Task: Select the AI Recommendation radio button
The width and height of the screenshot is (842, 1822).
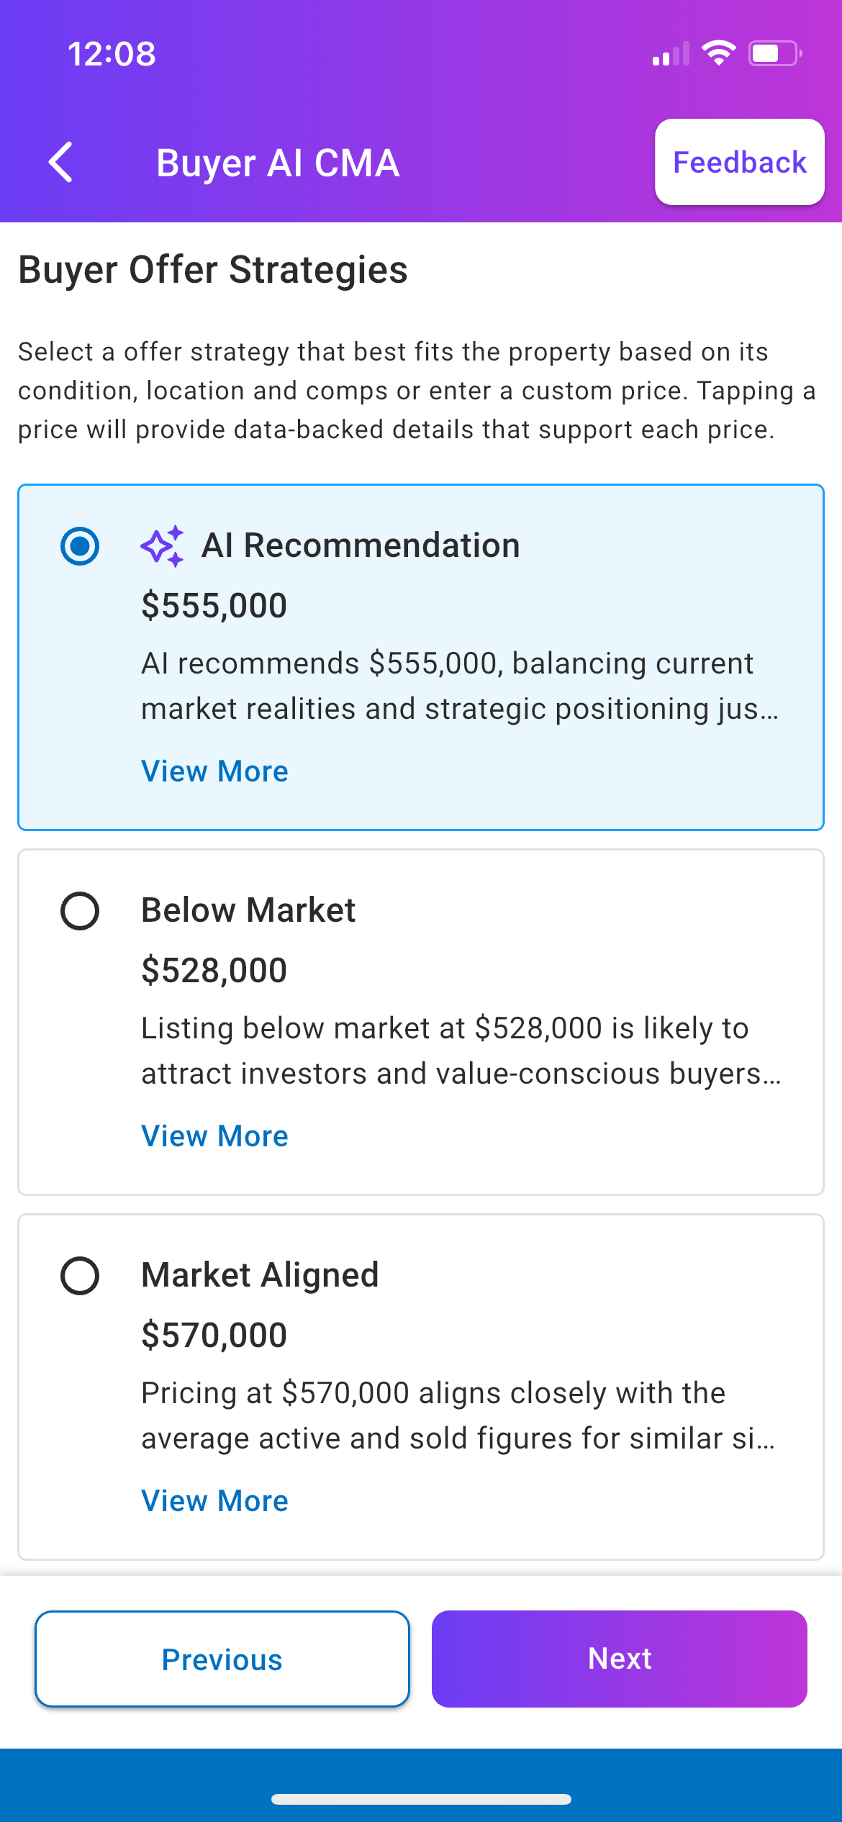Action: [x=80, y=546]
